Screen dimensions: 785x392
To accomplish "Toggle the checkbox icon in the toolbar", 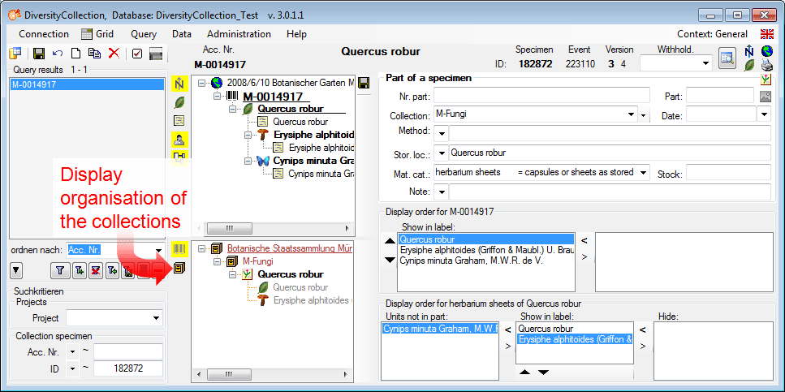I will pos(136,54).
